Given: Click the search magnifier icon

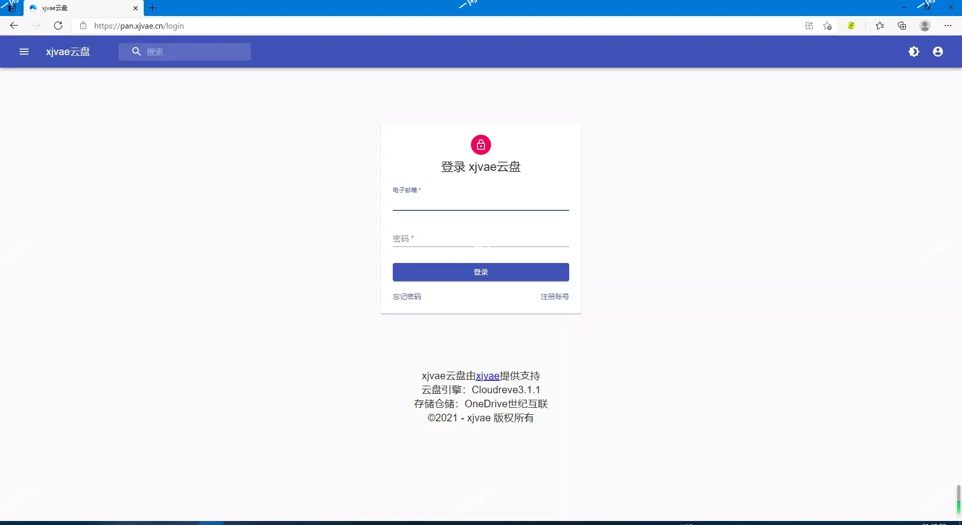Looking at the screenshot, I should (x=136, y=52).
